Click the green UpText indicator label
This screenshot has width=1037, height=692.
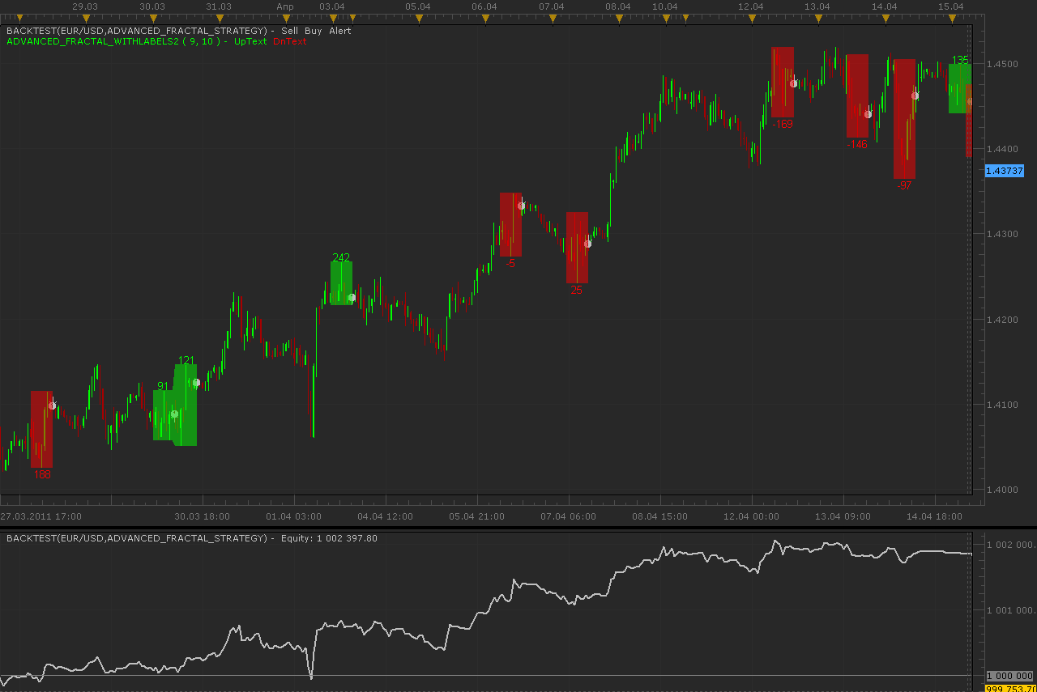tap(250, 41)
